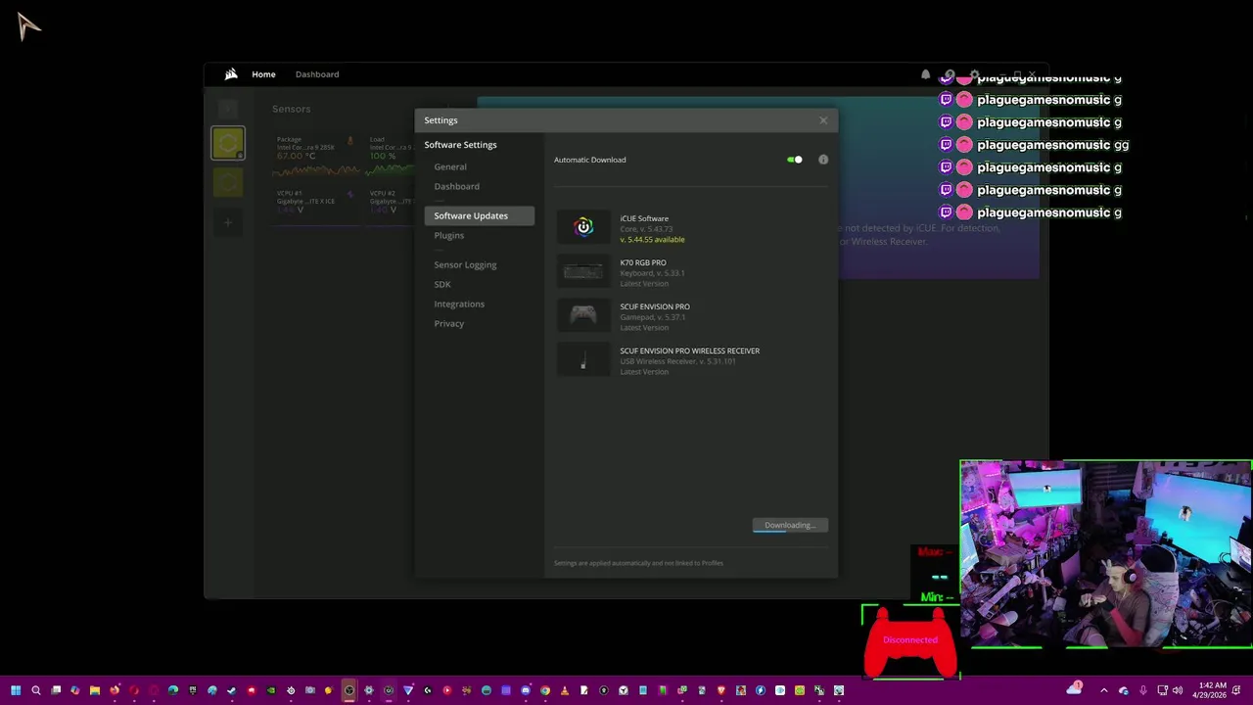The image size is (1253, 705).
Task: Switch to the Dashboard tab in iCUE
Action: tap(317, 74)
